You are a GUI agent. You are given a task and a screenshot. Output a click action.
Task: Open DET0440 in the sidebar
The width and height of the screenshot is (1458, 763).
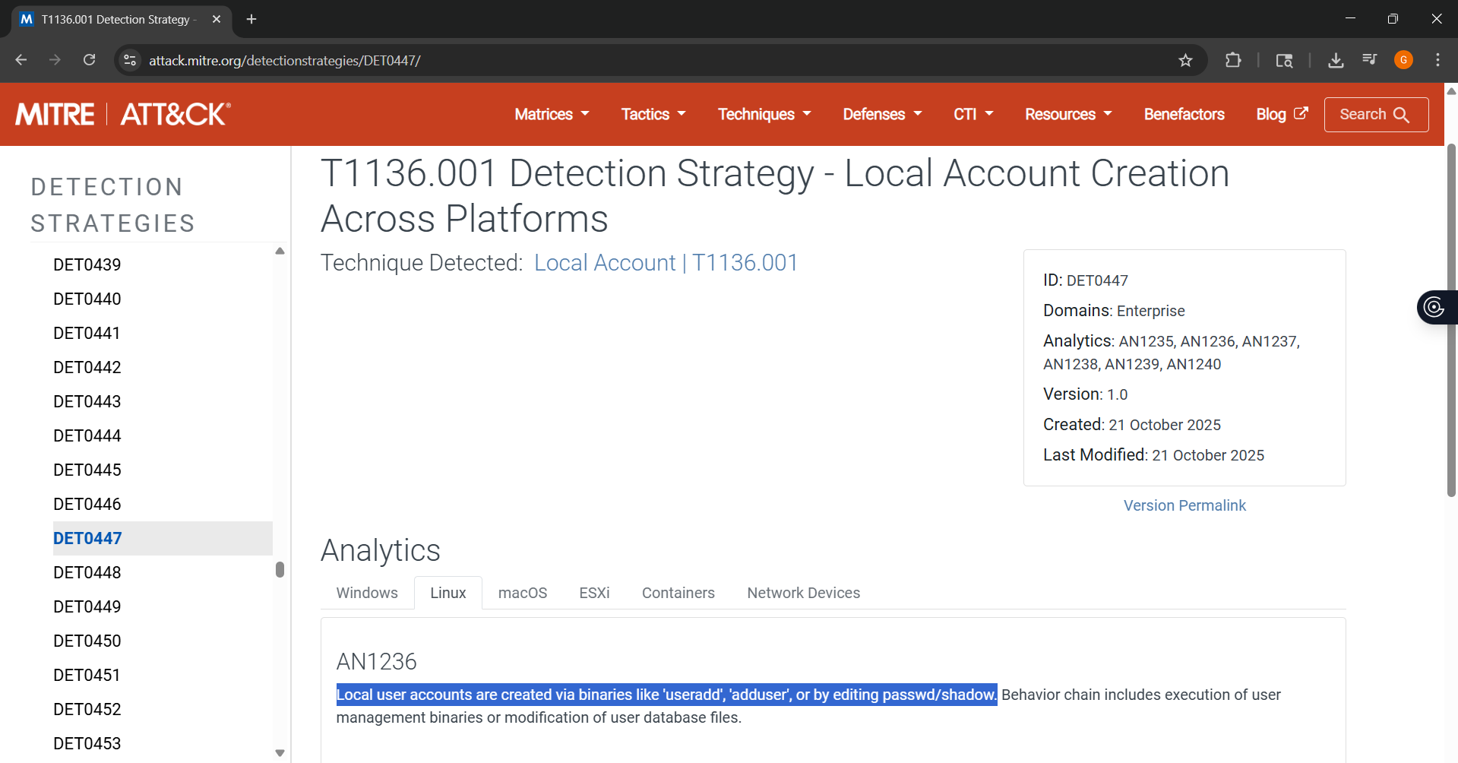pos(87,299)
